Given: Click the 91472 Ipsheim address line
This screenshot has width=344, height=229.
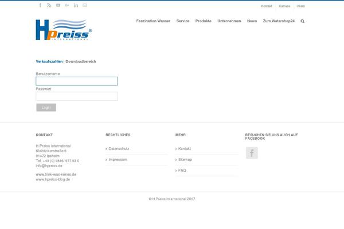Looking at the screenshot, I should point(48,156).
